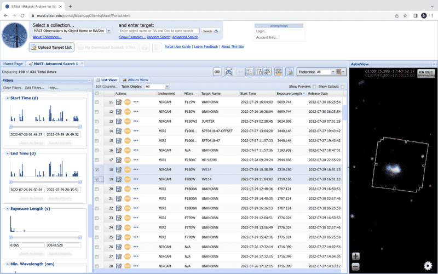Reload the browser page
438x274 pixels.
pos(22,16)
